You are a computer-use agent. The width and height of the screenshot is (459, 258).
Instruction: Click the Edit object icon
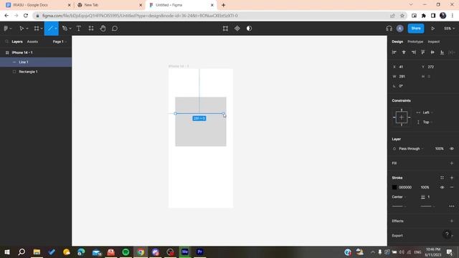click(x=225, y=29)
